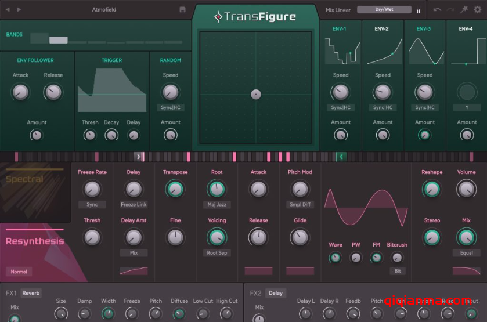Click the right chevron on spectrum strip

click(x=139, y=157)
